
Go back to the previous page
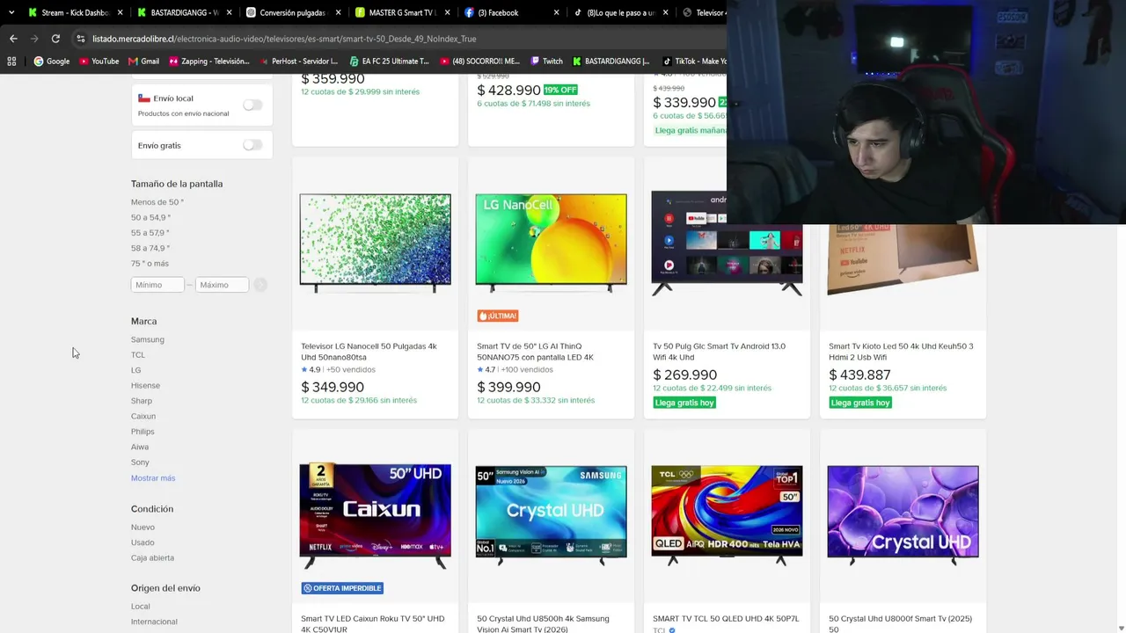(13, 39)
